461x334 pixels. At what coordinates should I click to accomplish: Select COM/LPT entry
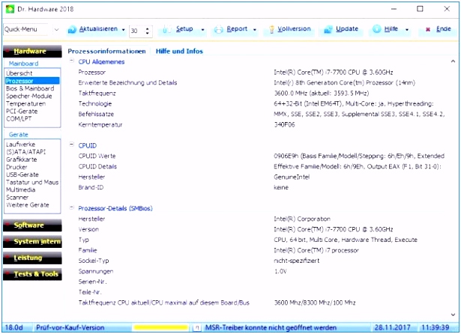[x=19, y=118]
